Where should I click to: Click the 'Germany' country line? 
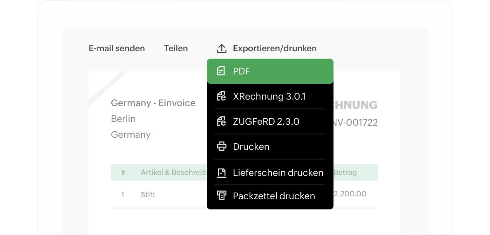click(130, 135)
